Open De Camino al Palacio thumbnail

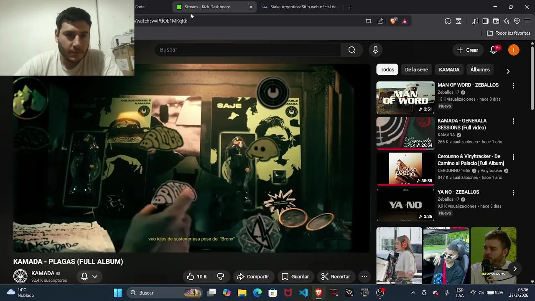pyautogui.click(x=405, y=169)
